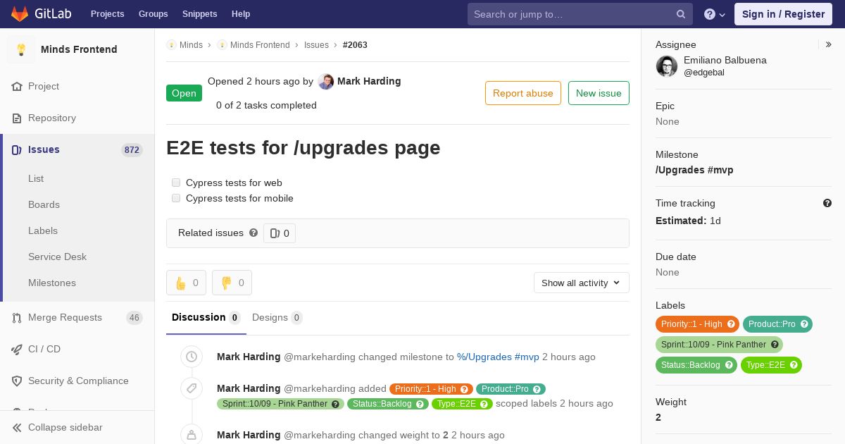The image size is (845, 444).
Task: Click the Minds breadcrumb lightbulb icon
Action: pyautogui.click(x=171, y=44)
